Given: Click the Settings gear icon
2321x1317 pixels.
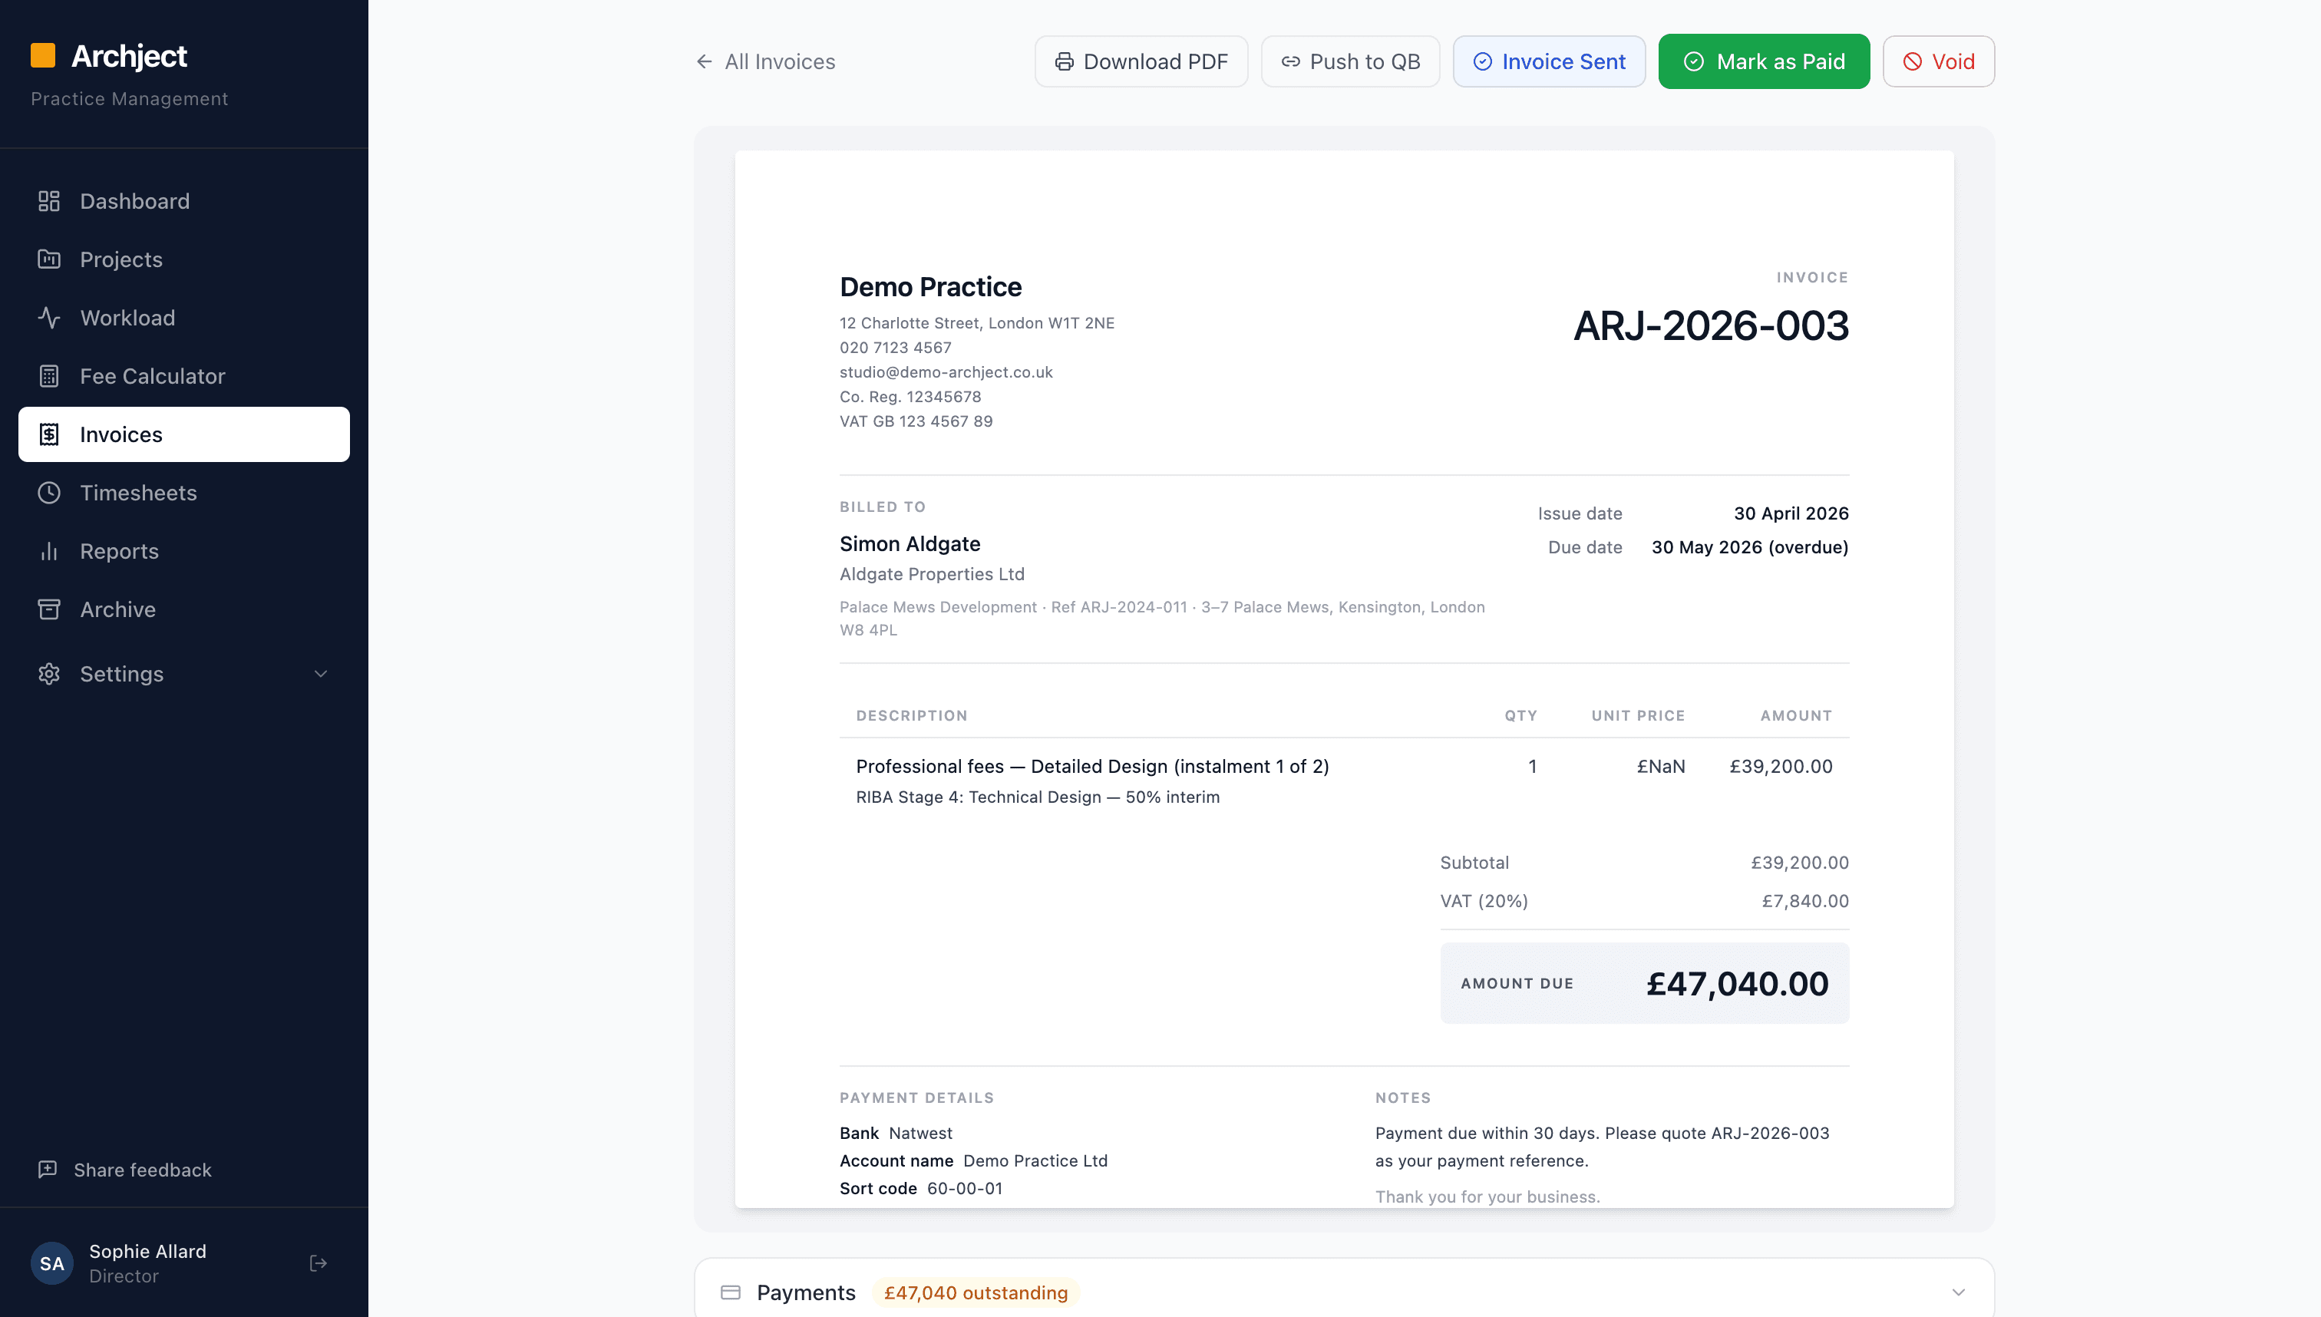Looking at the screenshot, I should [x=49, y=674].
